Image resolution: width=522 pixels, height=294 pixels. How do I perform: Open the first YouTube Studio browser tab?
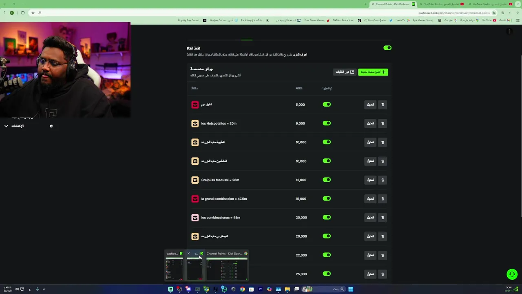point(442,4)
